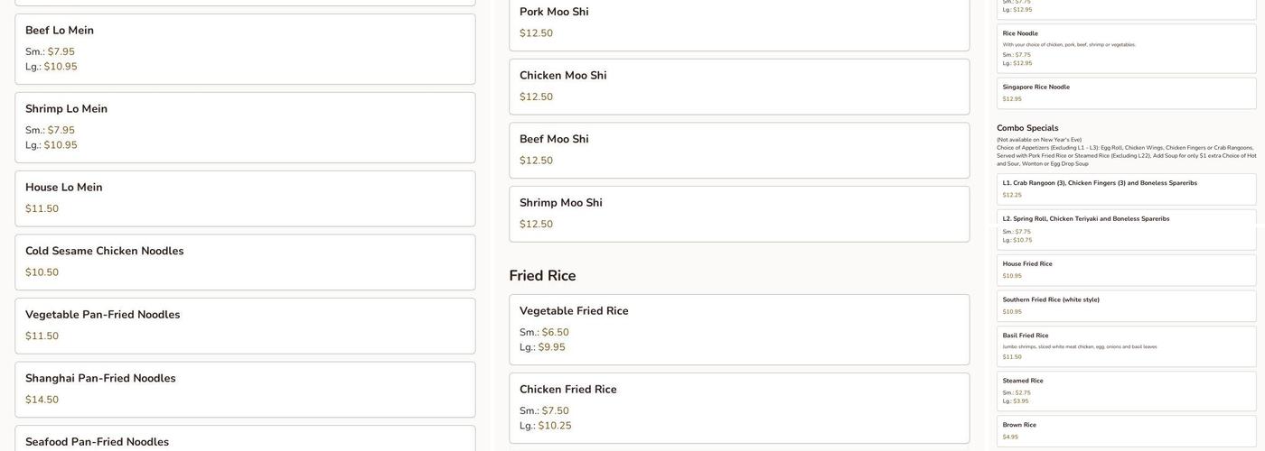
Task: Open the Shrimp Lo Mein item card
Action: tap(245, 127)
